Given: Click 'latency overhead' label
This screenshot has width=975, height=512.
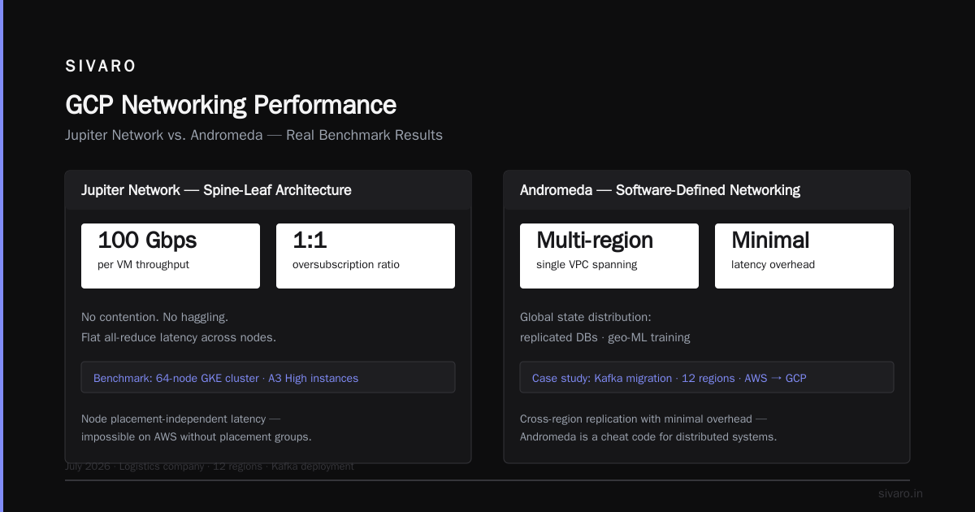Looking at the screenshot, I should 773,264.
